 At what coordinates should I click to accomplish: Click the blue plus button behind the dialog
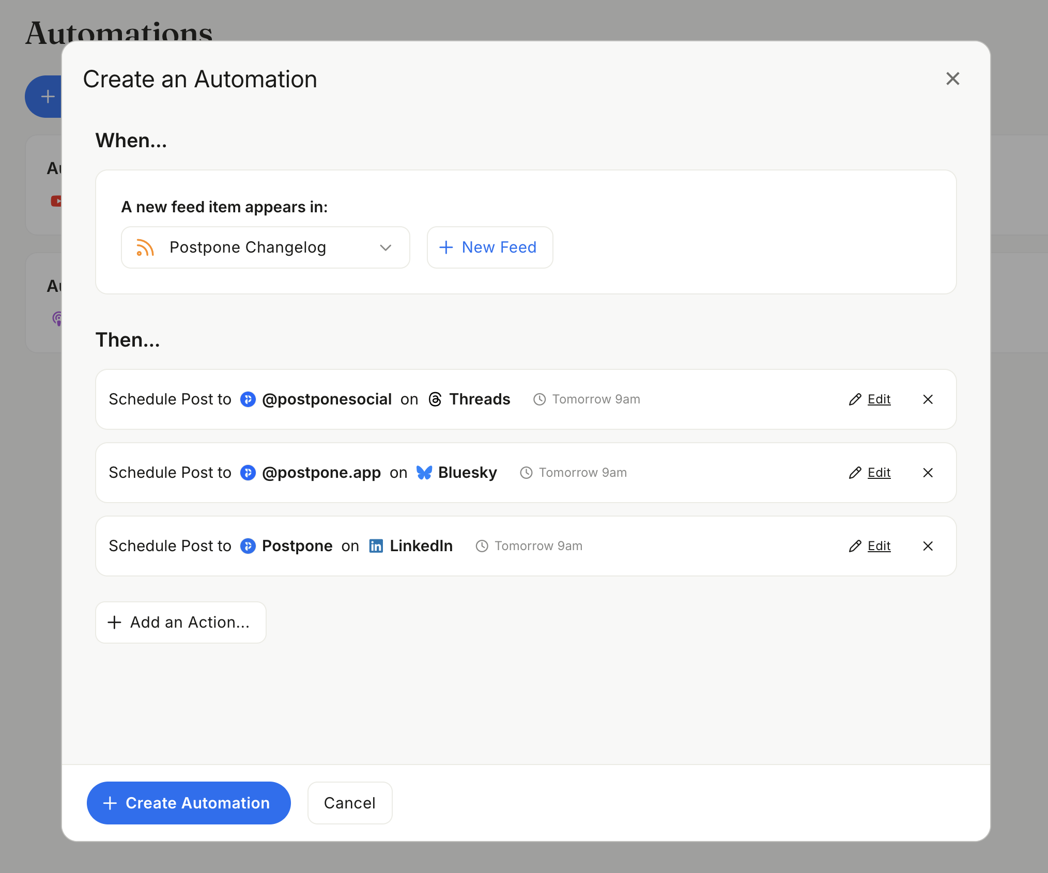pyautogui.click(x=48, y=97)
